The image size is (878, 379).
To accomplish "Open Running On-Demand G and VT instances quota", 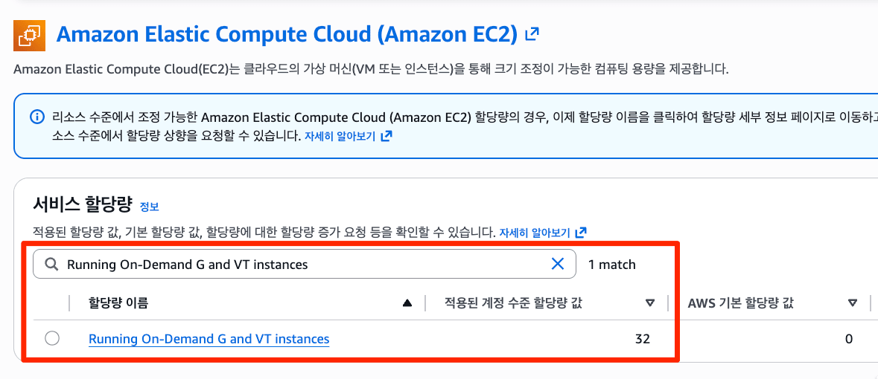I will click(x=209, y=339).
